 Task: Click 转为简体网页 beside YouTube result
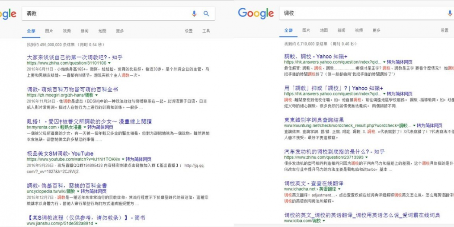click(138, 160)
